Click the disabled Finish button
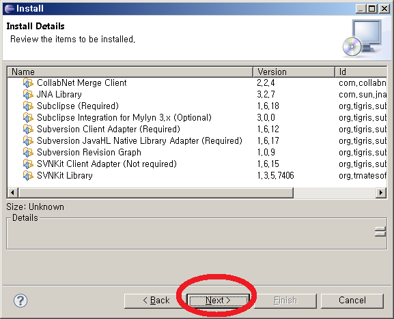Screen dimensions: 394x319 tap(285, 301)
